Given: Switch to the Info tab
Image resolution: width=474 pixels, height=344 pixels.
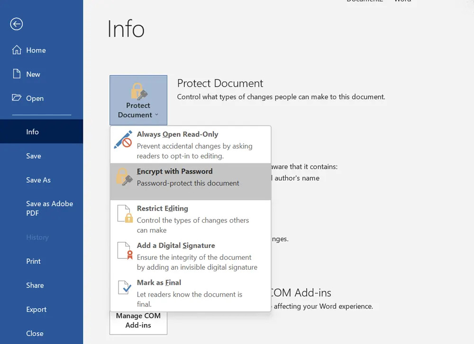Looking at the screenshot, I should (31, 131).
